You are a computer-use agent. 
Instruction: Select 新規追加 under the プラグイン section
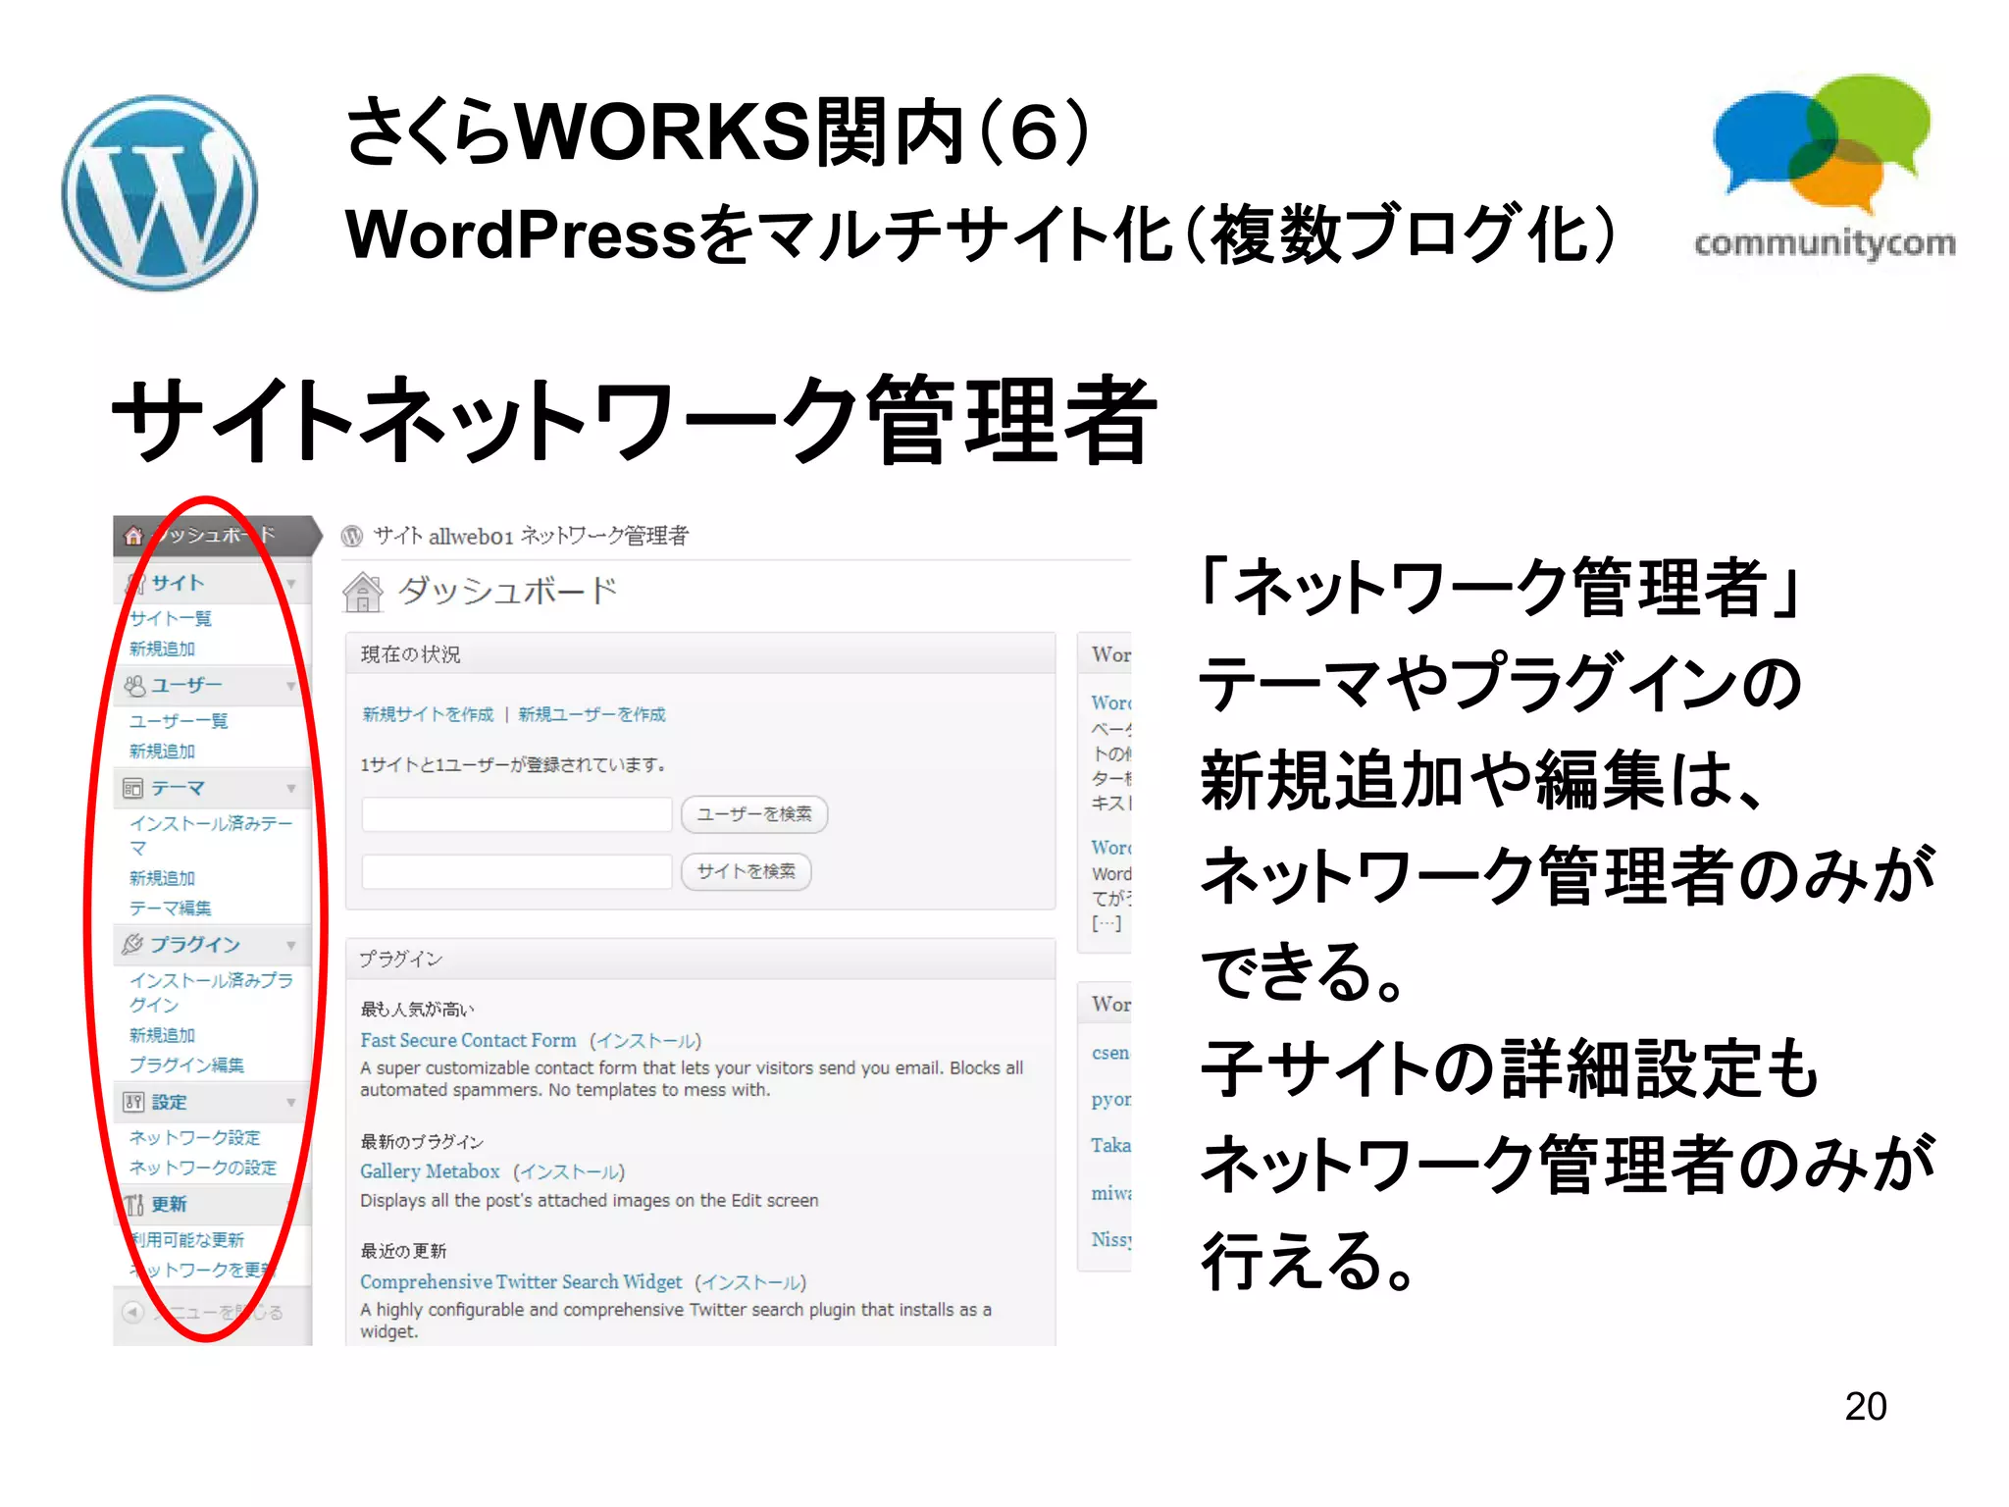coord(163,1035)
